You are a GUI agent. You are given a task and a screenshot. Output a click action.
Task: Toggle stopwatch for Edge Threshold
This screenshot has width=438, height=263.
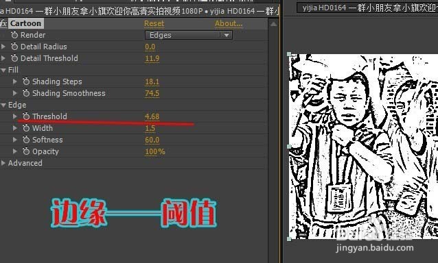[26, 116]
